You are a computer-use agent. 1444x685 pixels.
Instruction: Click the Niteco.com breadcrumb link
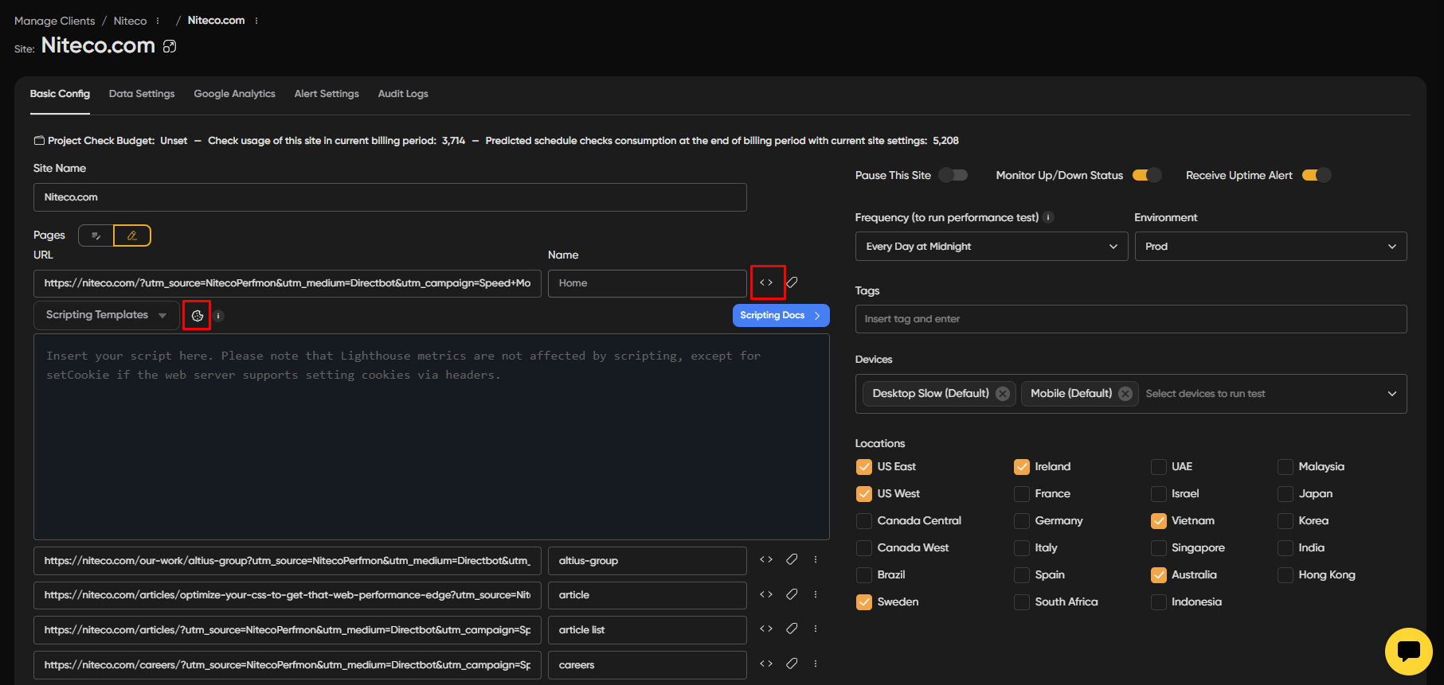[216, 21]
